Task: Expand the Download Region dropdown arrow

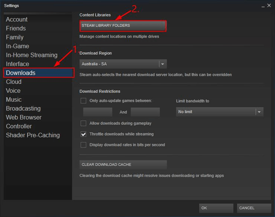Action: coord(163,64)
